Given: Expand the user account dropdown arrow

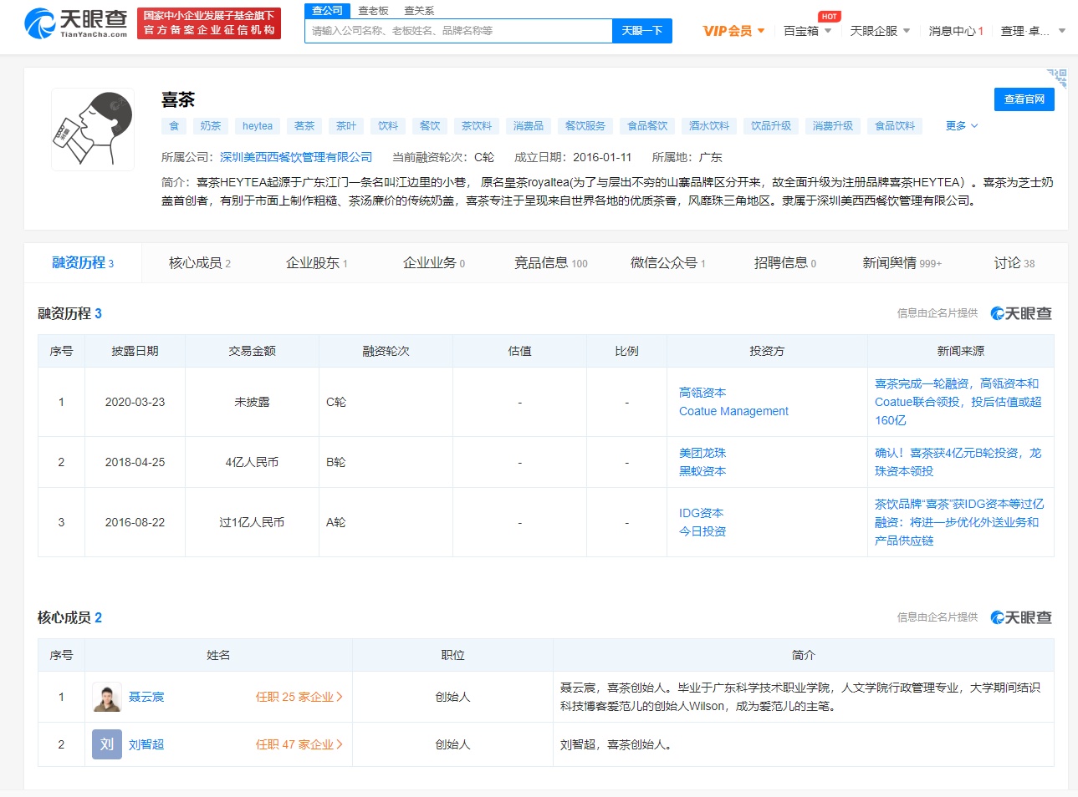Looking at the screenshot, I should (x=1062, y=31).
